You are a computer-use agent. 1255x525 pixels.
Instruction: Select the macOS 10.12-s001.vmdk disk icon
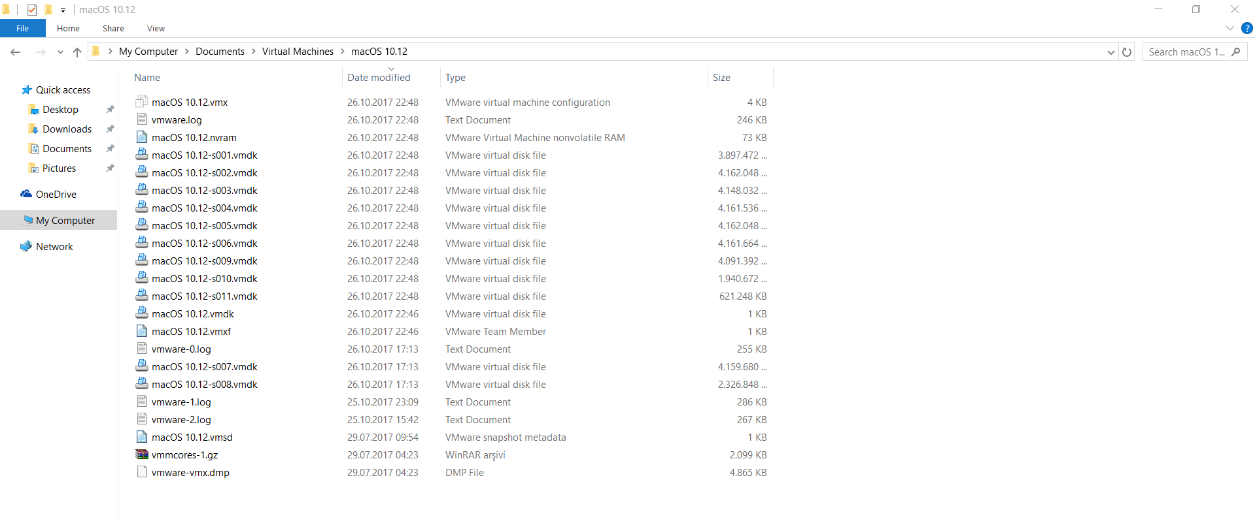pyautogui.click(x=142, y=154)
